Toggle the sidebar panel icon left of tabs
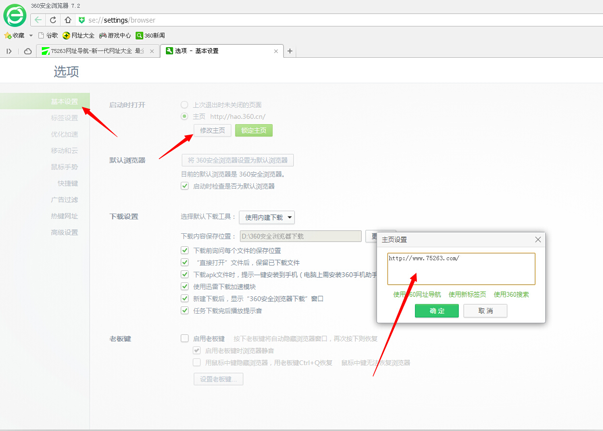 tap(9, 51)
